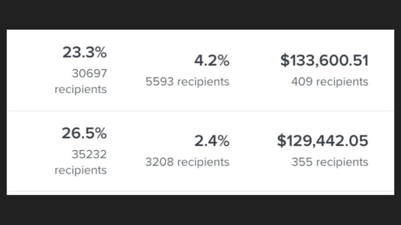This screenshot has height=225, width=401.
Task: Click the word recipients beneath 35232
Action: 81,170
